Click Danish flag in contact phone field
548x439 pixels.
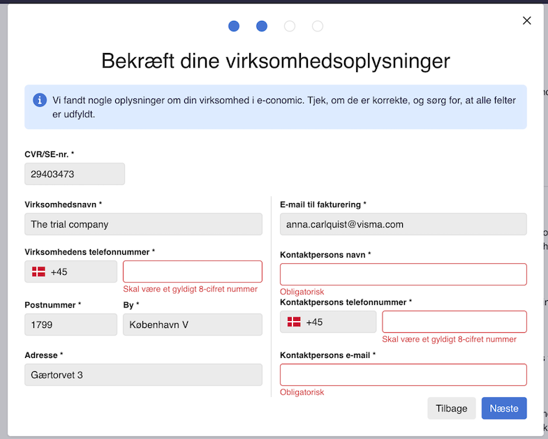click(295, 322)
